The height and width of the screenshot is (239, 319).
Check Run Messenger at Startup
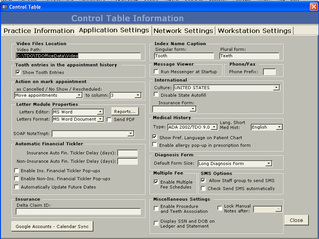click(x=156, y=72)
